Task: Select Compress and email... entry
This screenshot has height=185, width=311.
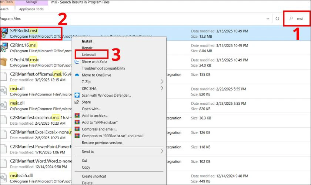Action: pyautogui.click(x=99, y=129)
